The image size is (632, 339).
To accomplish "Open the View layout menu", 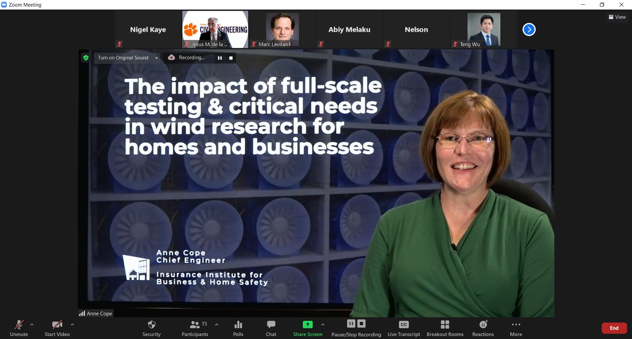I will (617, 17).
